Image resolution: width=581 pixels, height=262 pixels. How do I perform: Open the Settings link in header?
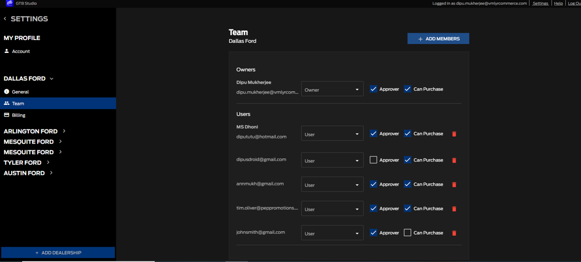point(540,3)
